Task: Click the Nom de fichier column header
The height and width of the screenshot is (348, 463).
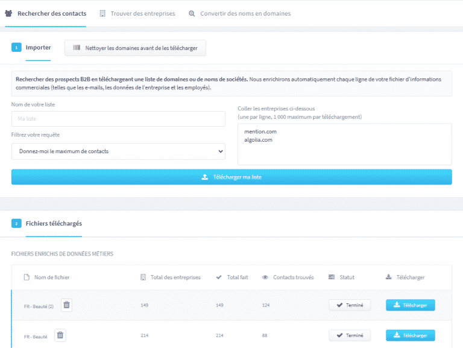Action: point(52,277)
